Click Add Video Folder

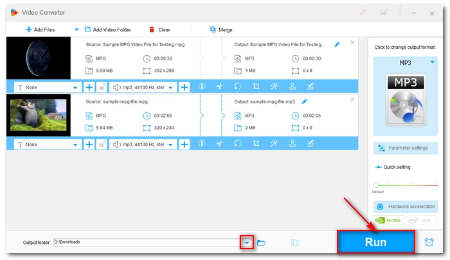tap(107, 30)
